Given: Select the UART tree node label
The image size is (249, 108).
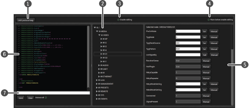Looking at the screenshot, I should pos(105,69).
